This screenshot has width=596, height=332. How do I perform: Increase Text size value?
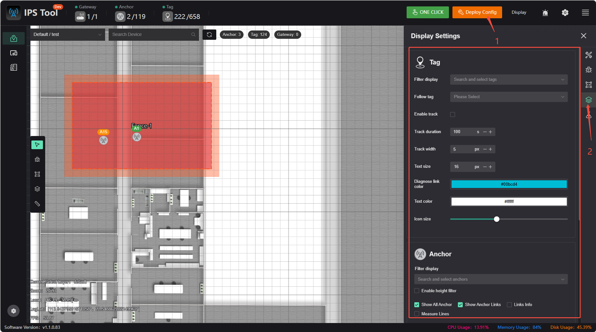[490, 167]
